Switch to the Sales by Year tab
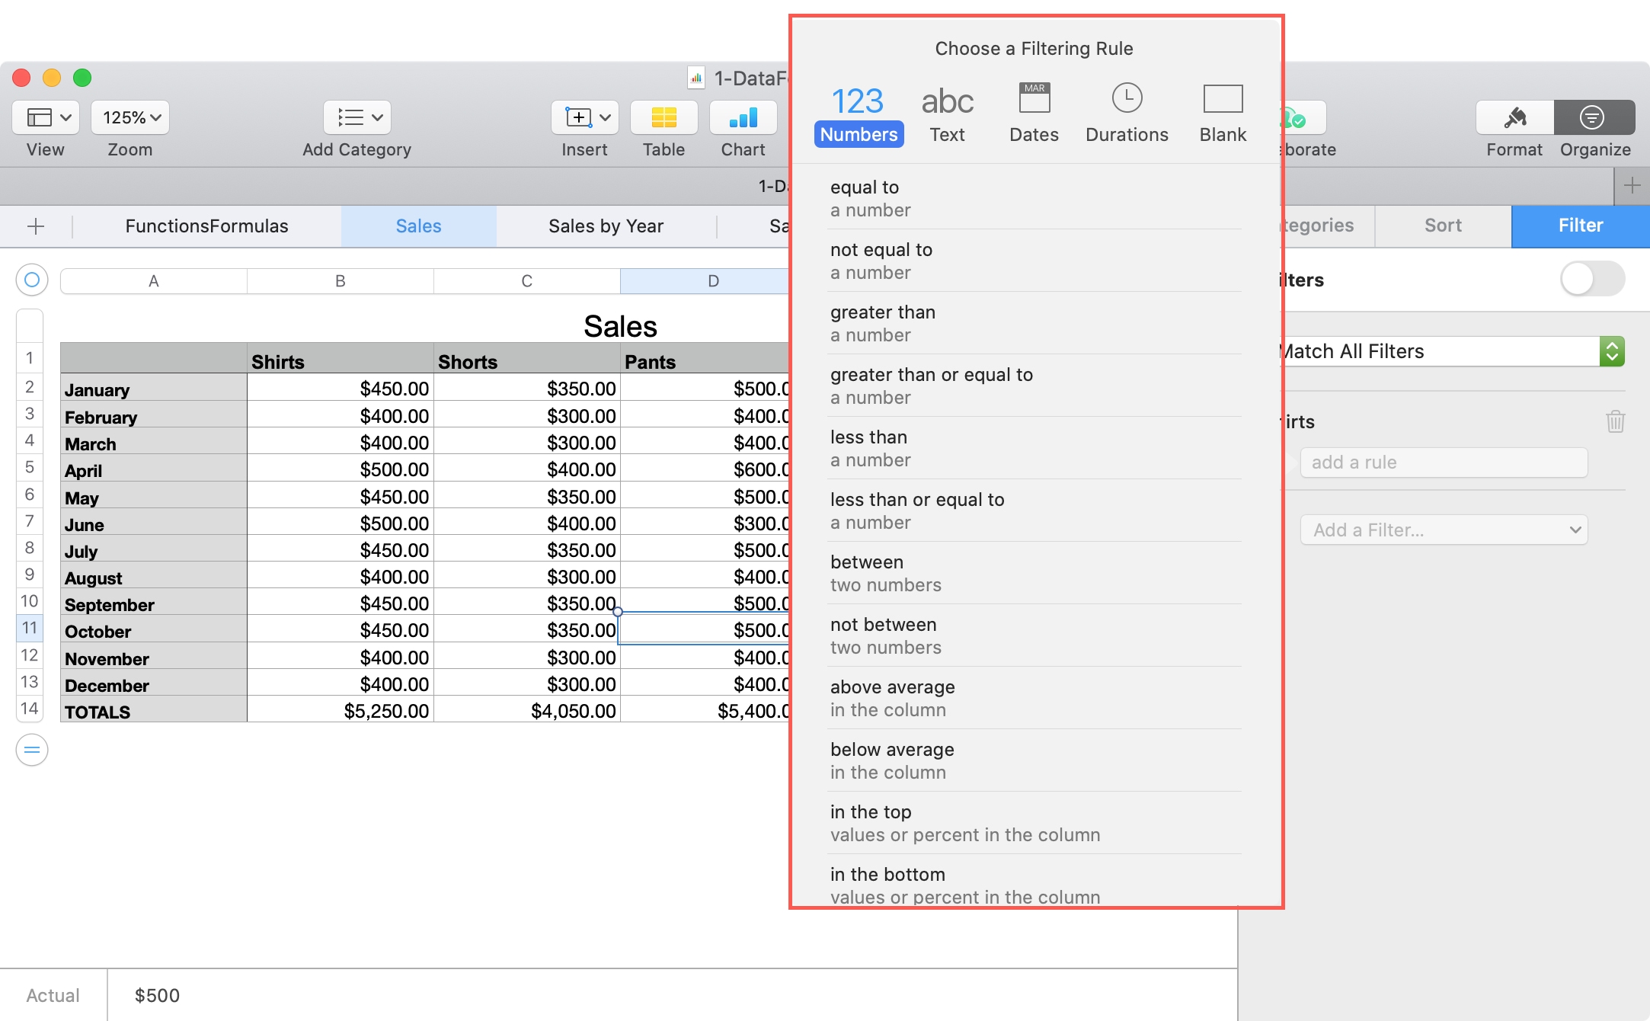This screenshot has height=1021, width=1650. 606,226
